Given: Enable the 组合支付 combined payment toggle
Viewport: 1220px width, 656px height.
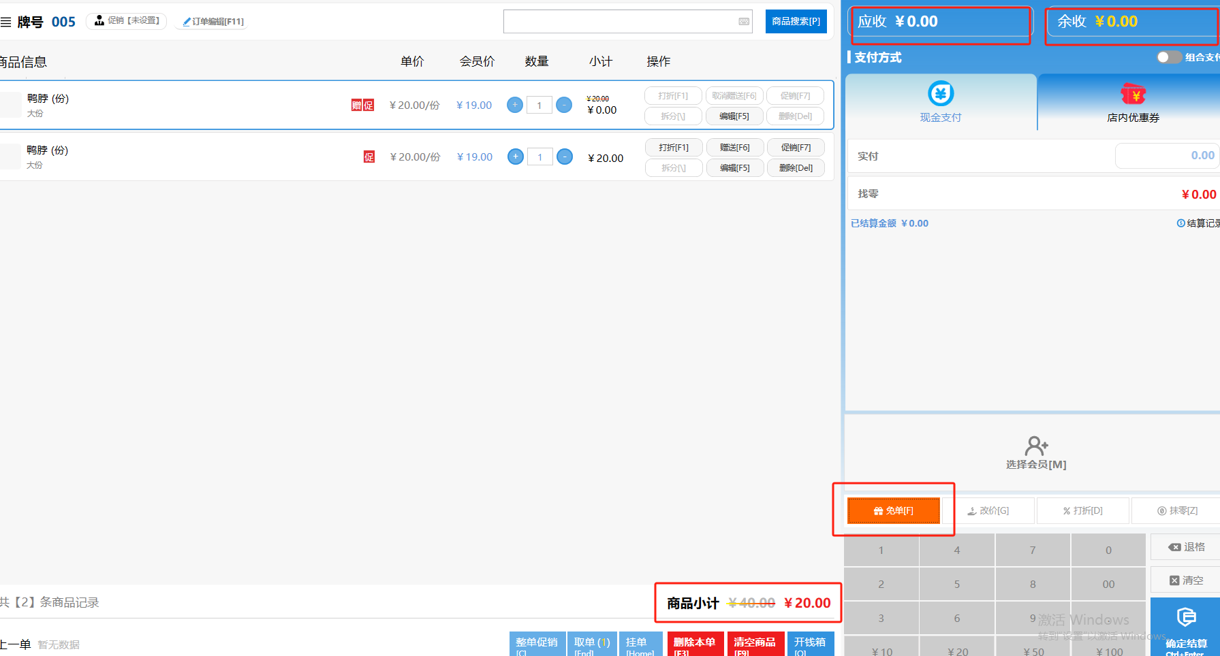Looking at the screenshot, I should tap(1169, 57).
